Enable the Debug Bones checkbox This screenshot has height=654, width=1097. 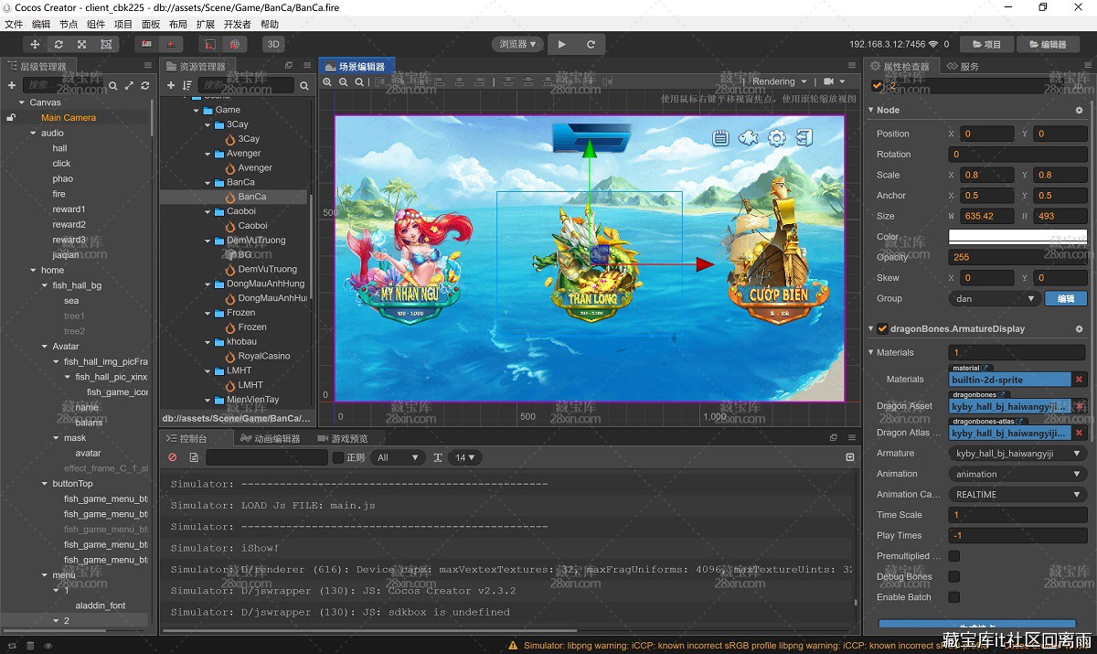(954, 577)
